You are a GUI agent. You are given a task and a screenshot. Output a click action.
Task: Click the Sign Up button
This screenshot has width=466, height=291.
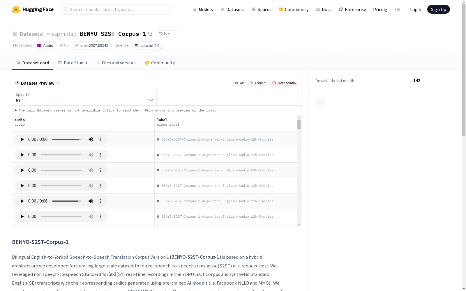click(x=439, y=9)
